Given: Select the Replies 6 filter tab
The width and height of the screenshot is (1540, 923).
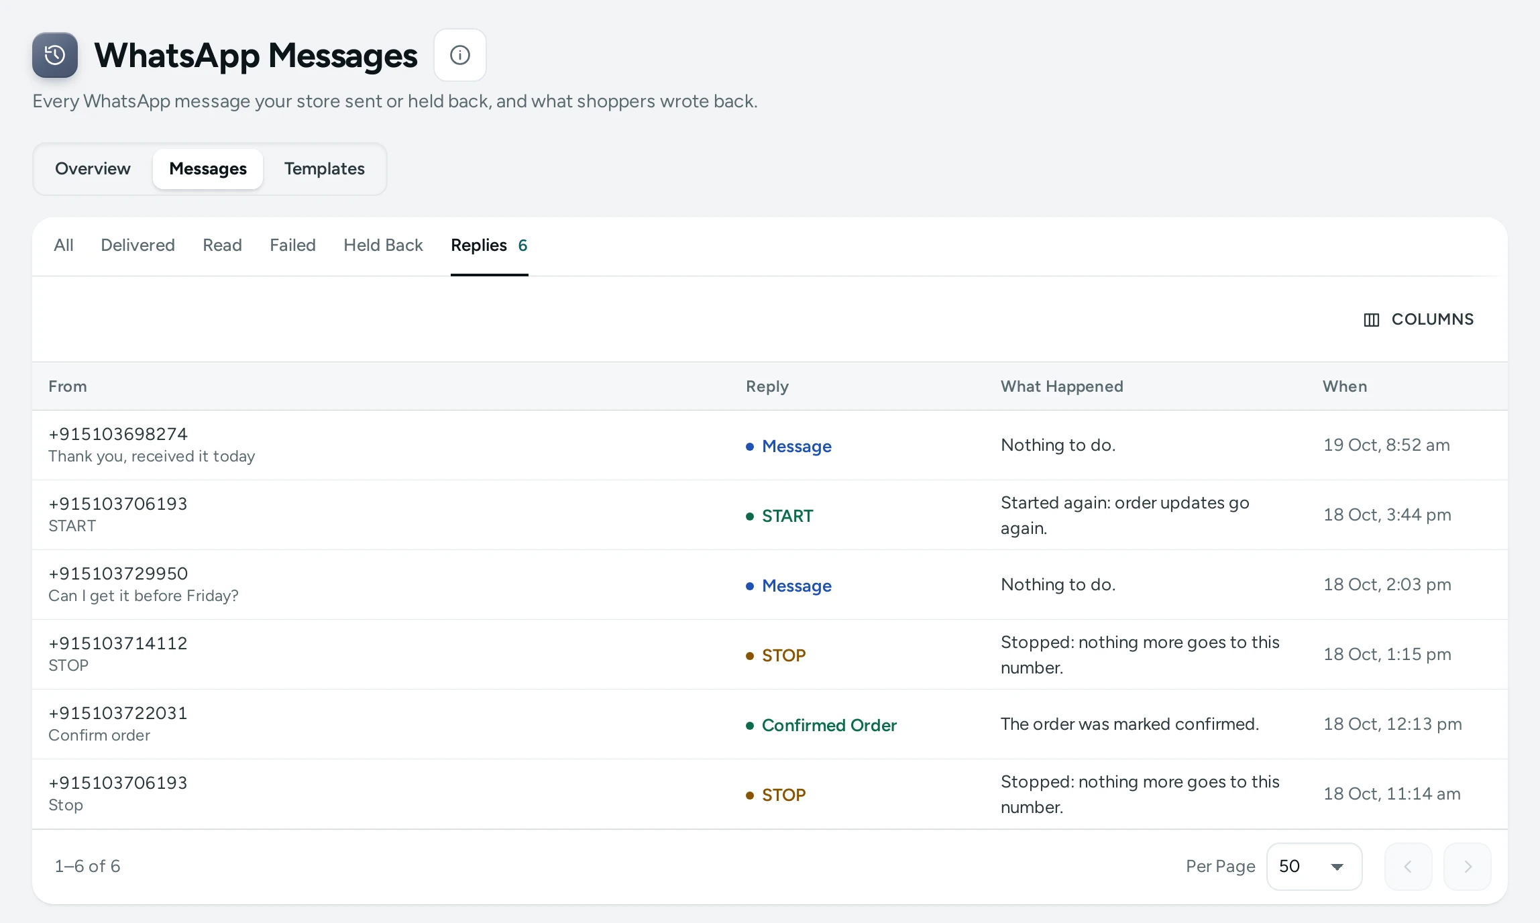Looking at the screenshot, I should 489,246.
